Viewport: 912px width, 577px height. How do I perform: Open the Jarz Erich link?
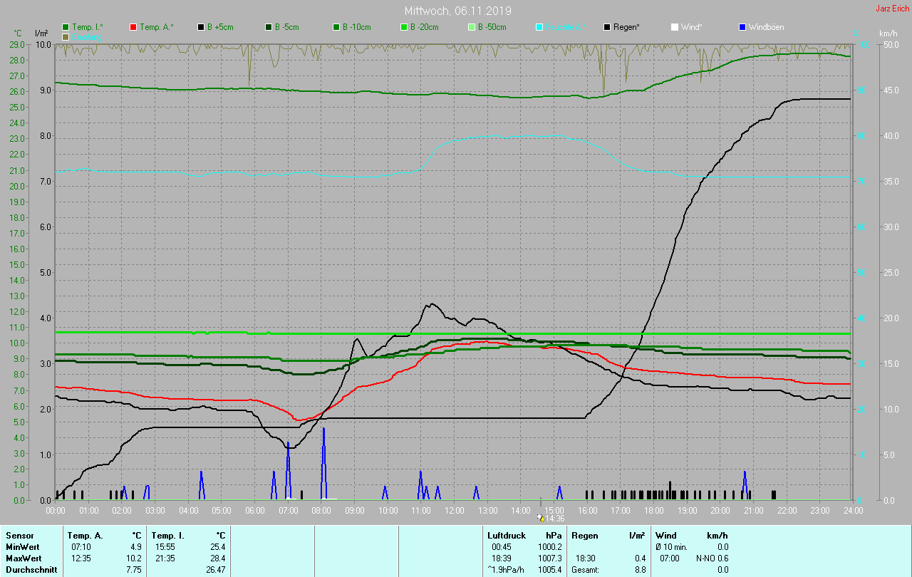892,9
